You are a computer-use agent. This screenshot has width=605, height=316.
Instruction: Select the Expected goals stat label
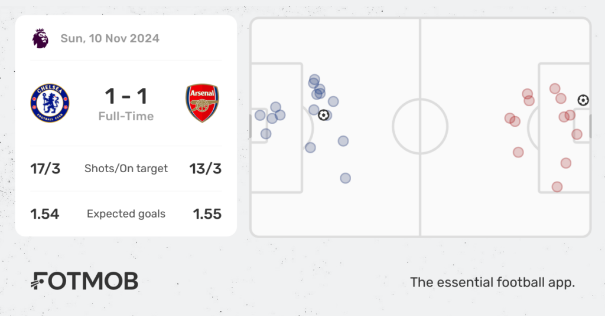pyautogui.click(x=126, y=214)
